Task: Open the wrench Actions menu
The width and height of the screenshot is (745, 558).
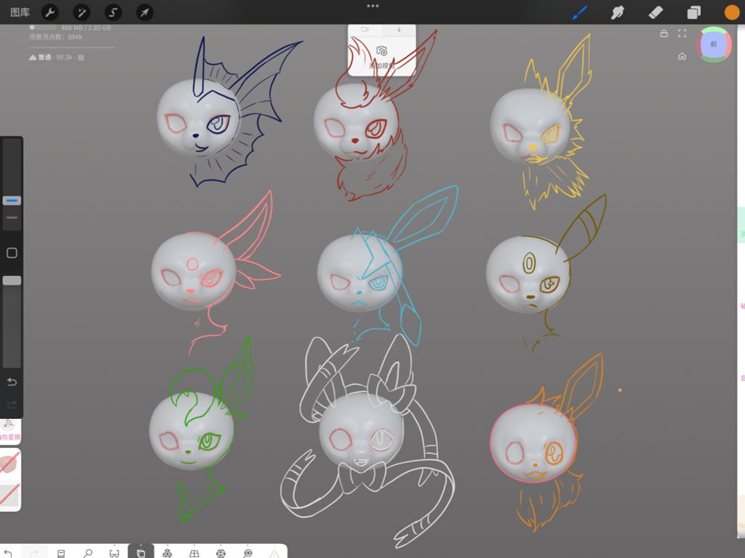Action: click(x=50, y=13)
